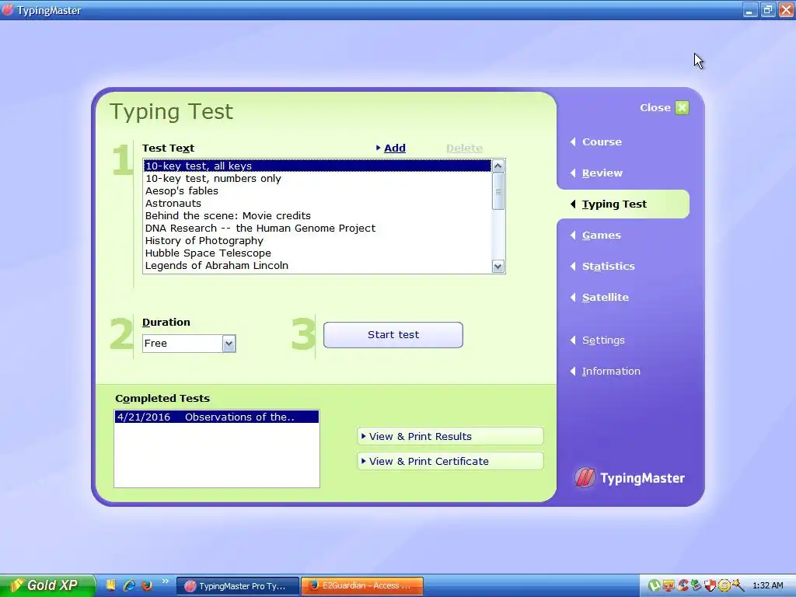Screen dimensions: 796x597
Task: Select the 'Aesop's fables' test text
Action: (x=317, y=191)
